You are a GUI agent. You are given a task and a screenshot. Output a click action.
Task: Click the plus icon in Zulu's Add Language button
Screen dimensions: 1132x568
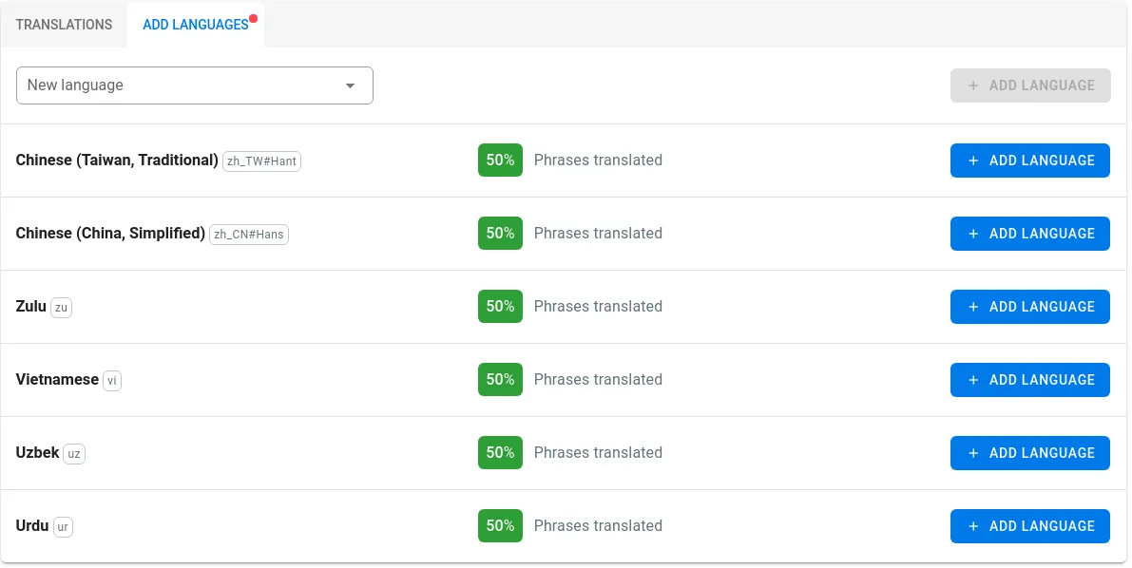(x=973, y=307)
